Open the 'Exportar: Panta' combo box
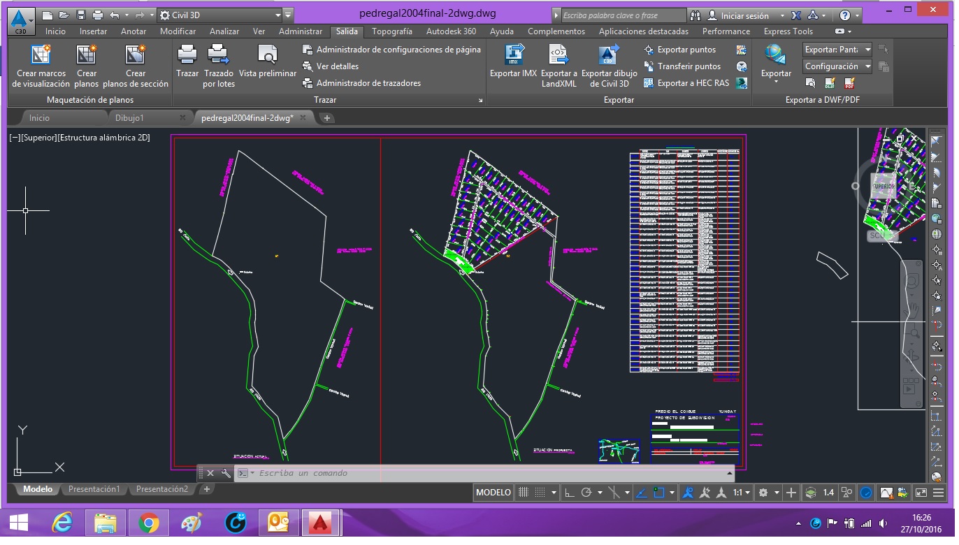Viewport: 959px width, 545px height. tap(837, 50)
